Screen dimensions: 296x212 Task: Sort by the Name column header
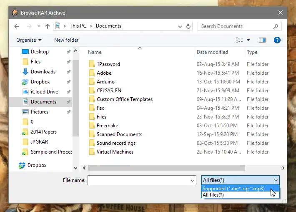coord(95,52)
